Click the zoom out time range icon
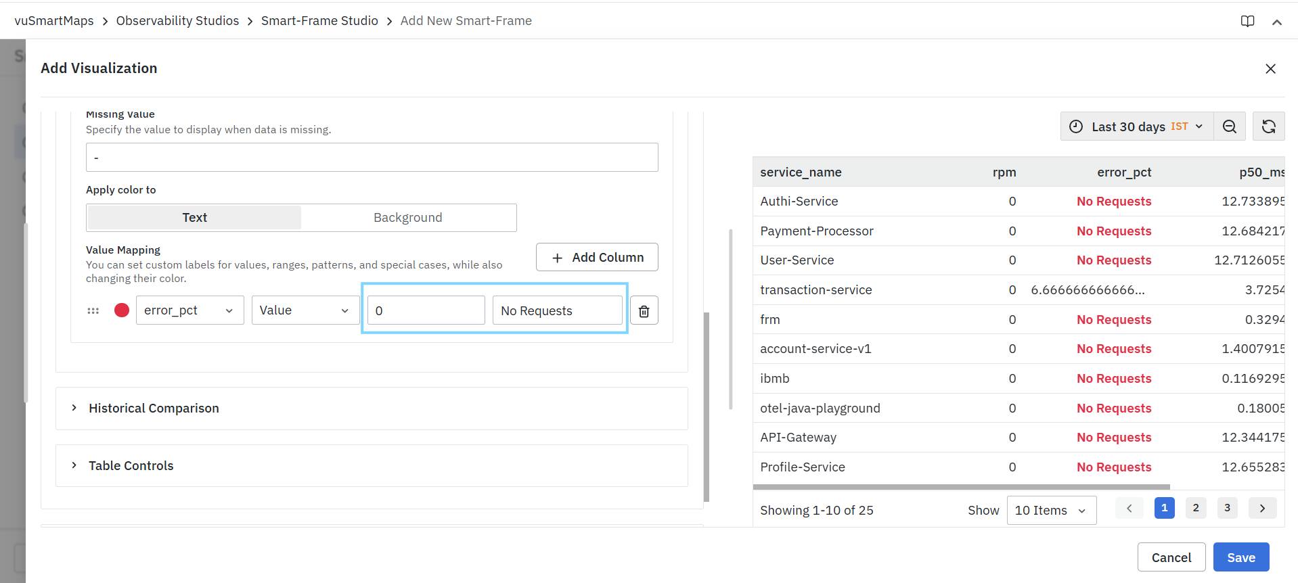Image resolution: width=1298 pixels, height=583 pixels. [1230, 126]
